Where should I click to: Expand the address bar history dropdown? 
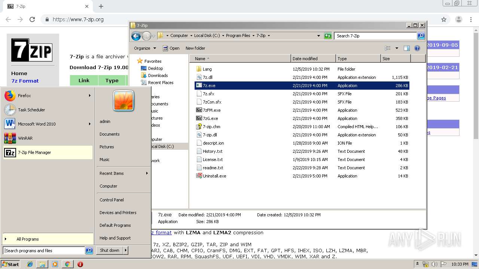click(318, 36)
